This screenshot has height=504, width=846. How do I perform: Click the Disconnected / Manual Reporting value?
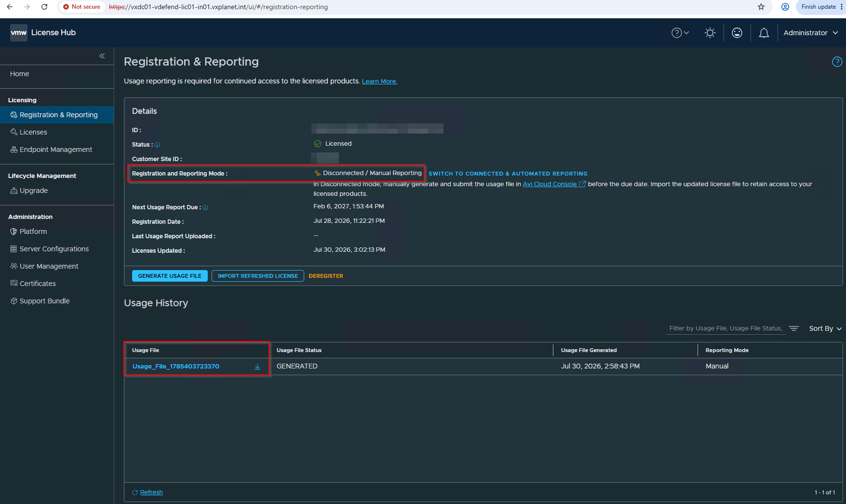pos(372,173)
